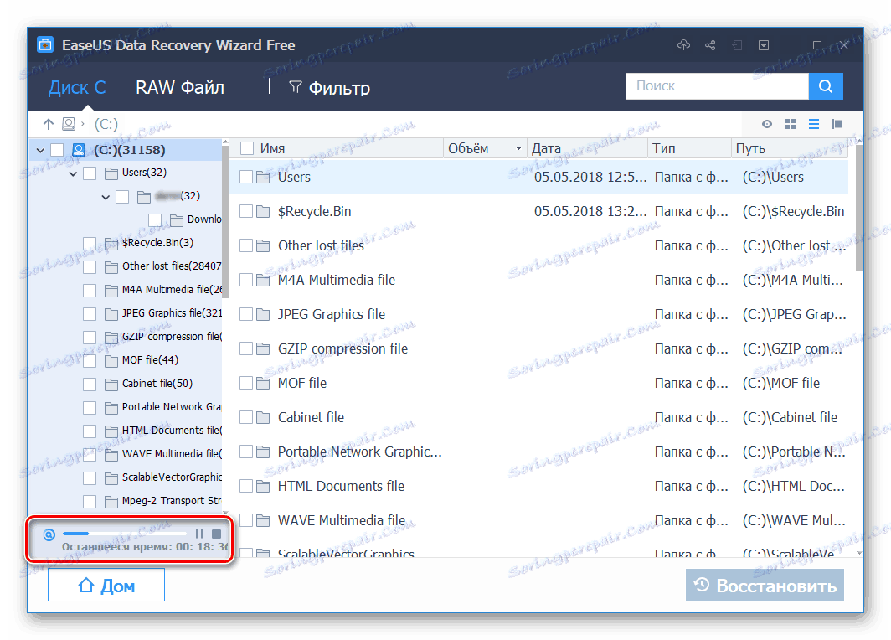This screenshot has height=640, width=891.
Task: Stop the scanning process
Action: point(217,534)
